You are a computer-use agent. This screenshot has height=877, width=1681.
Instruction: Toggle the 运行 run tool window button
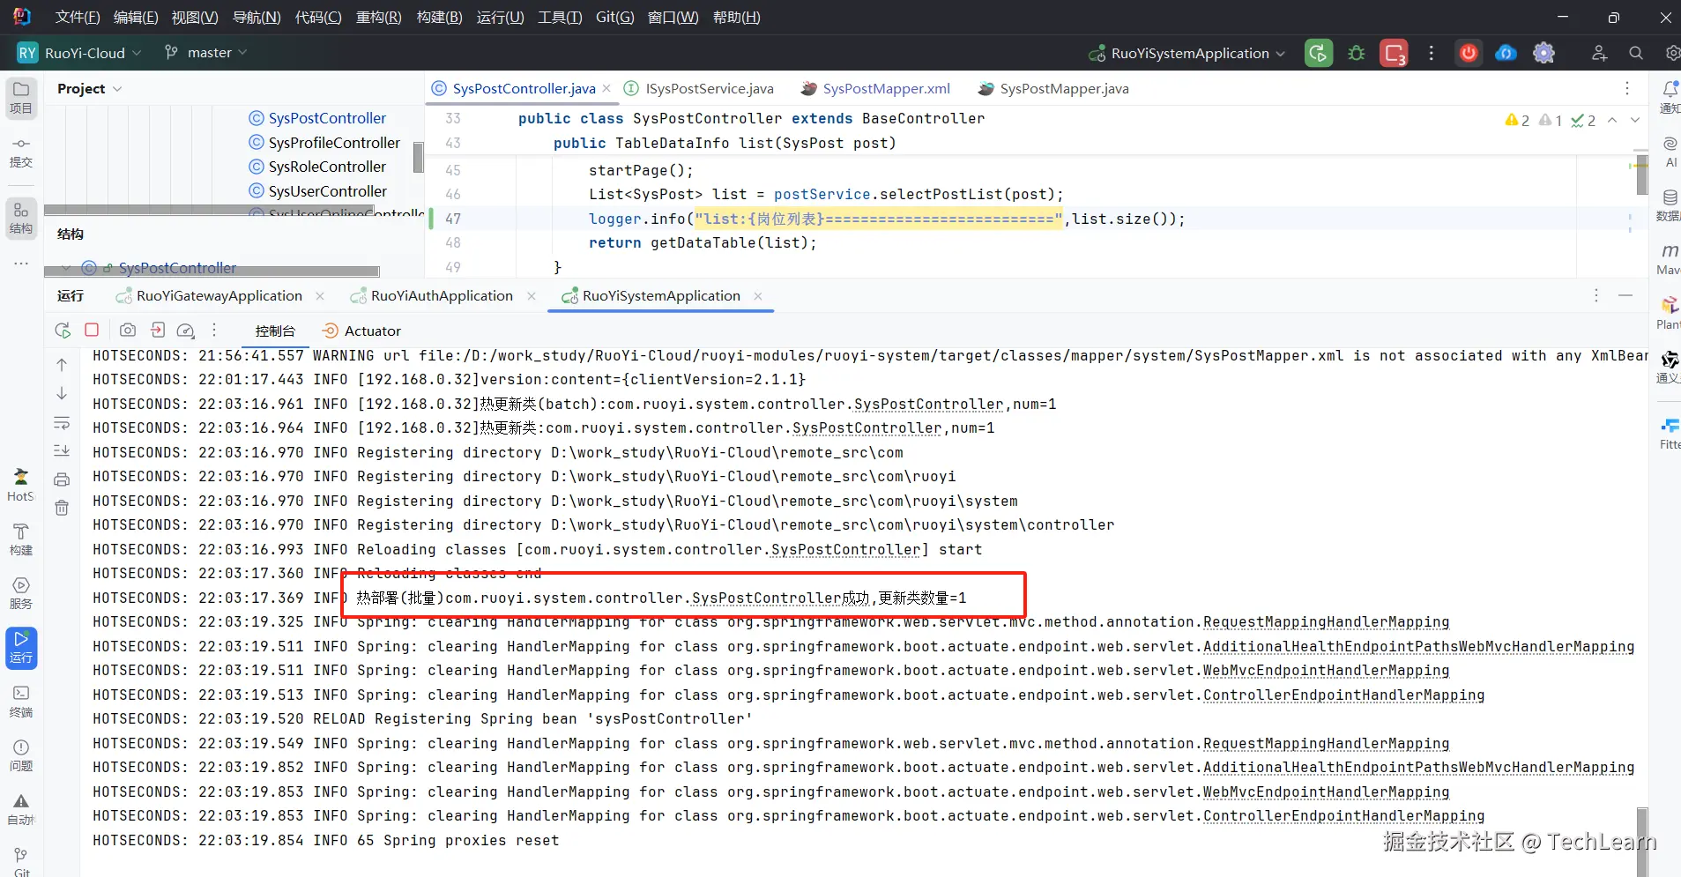tap(21, 648)
